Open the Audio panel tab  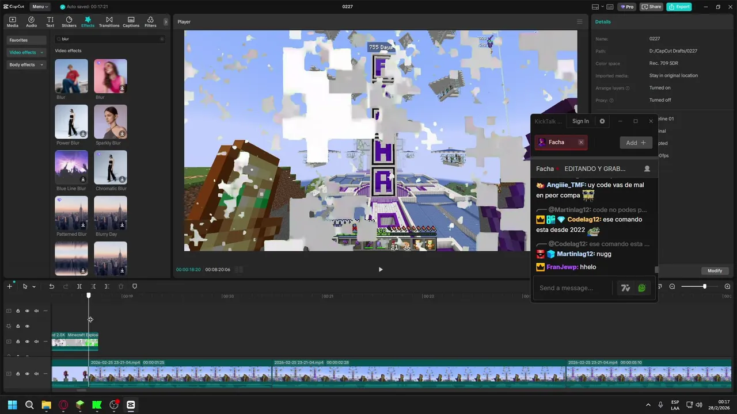click(31, 22)
